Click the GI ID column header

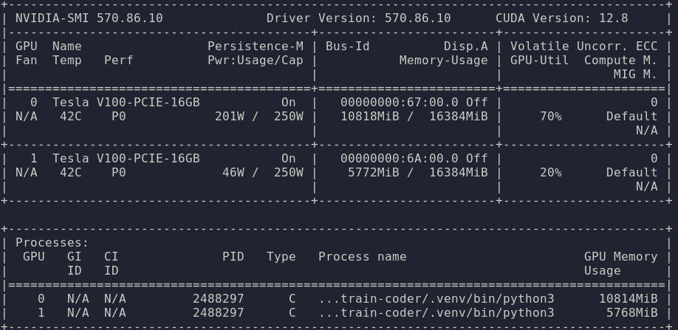[x=75, y=264]
